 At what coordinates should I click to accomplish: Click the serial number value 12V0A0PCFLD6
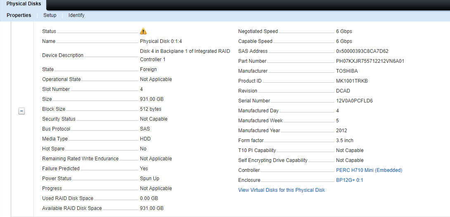355,101
